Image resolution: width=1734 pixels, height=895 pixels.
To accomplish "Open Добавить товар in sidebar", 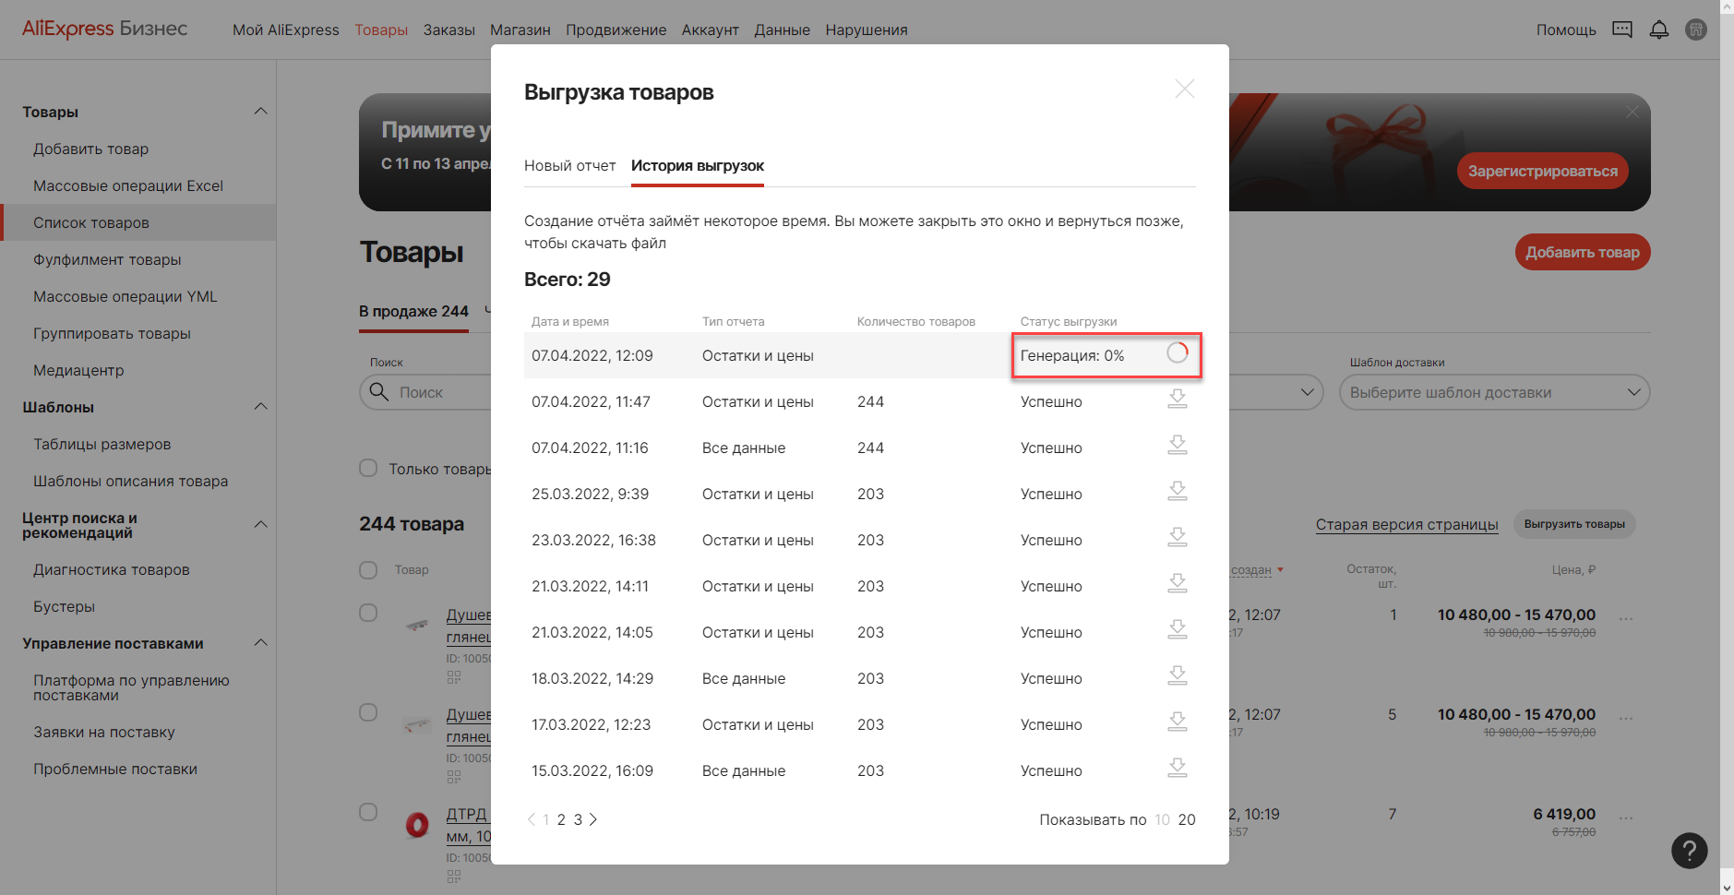I will point(90,149).
